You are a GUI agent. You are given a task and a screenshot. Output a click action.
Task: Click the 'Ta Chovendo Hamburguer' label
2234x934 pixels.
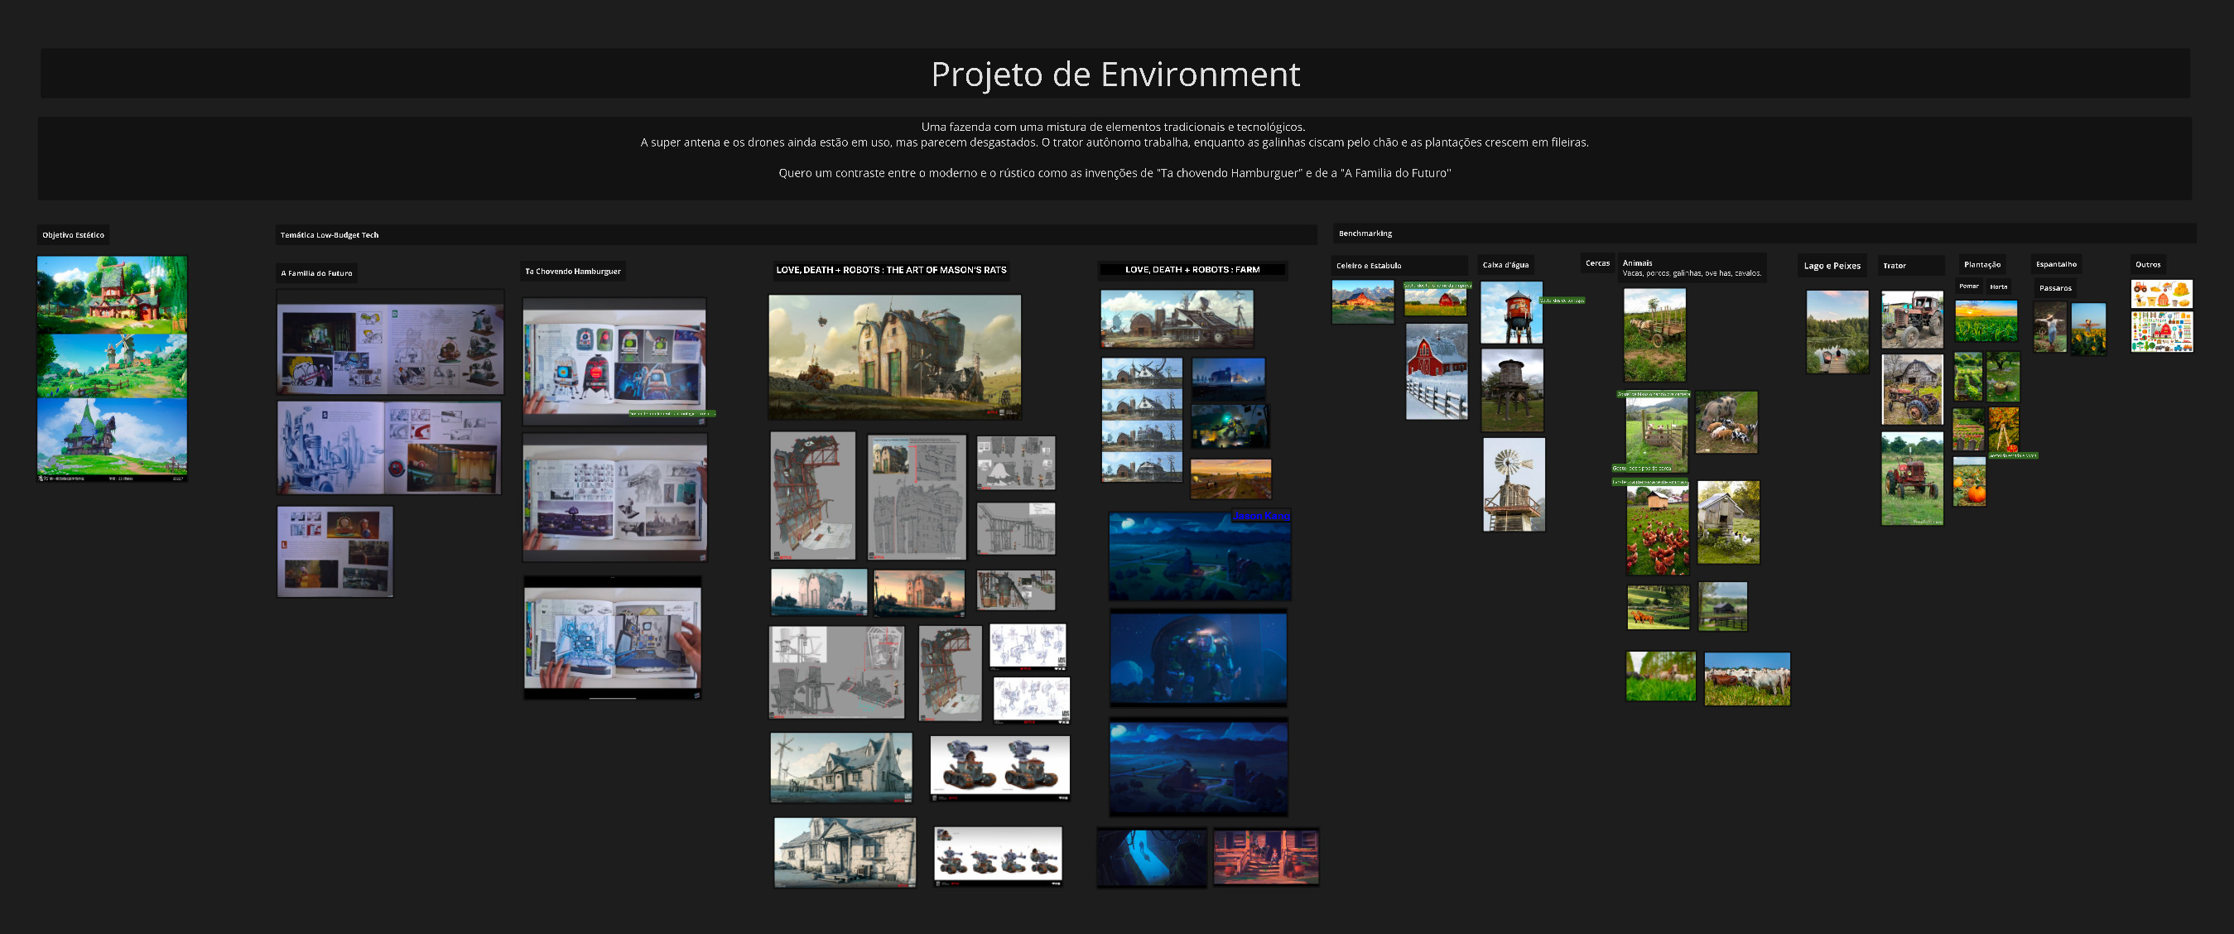tap(572, 272)
